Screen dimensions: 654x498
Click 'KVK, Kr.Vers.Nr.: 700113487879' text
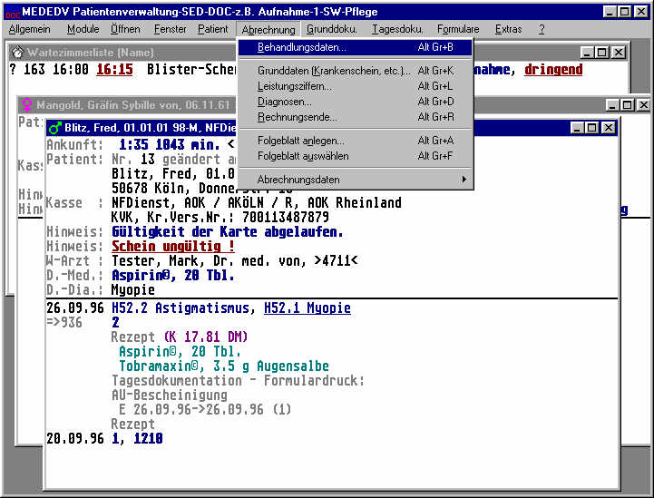tap(220, 218)
